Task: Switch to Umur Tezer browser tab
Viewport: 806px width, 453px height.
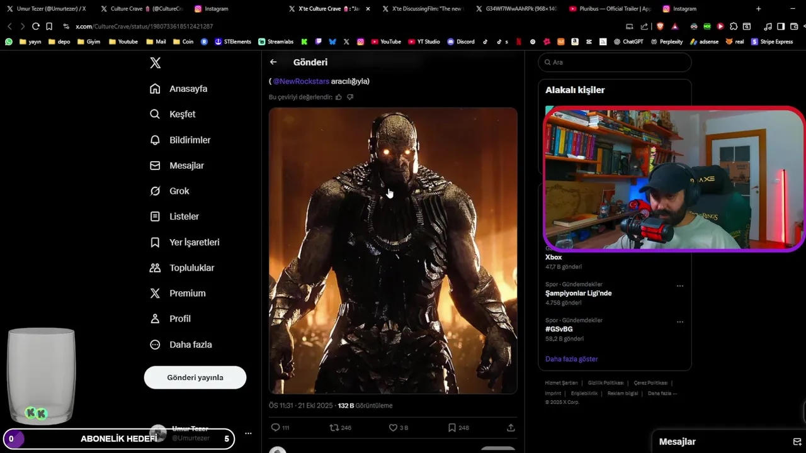Action: [47, 9]
